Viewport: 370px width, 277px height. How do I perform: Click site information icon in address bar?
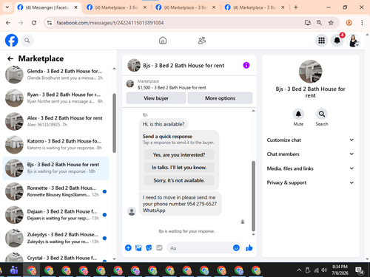(x=50, y=23)
